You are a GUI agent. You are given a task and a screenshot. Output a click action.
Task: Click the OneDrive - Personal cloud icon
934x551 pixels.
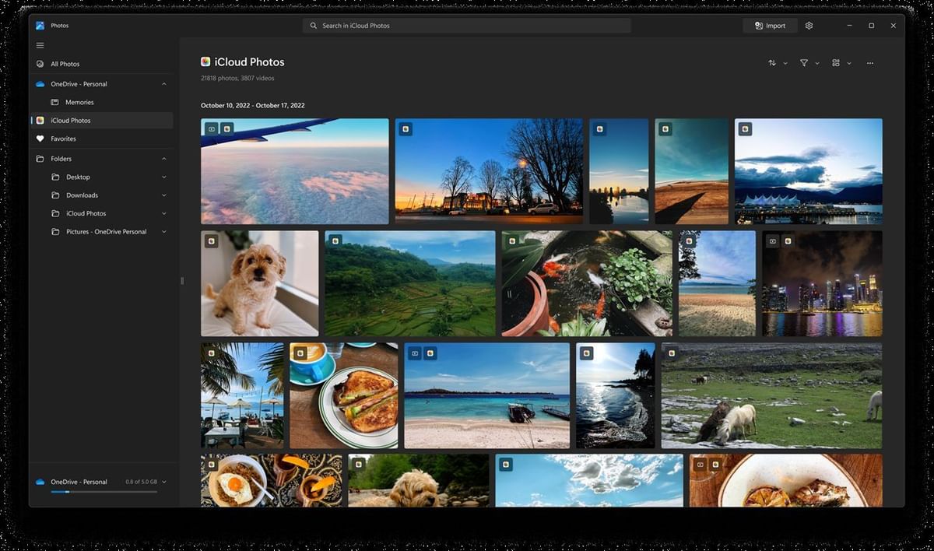(x=40, y=83)
